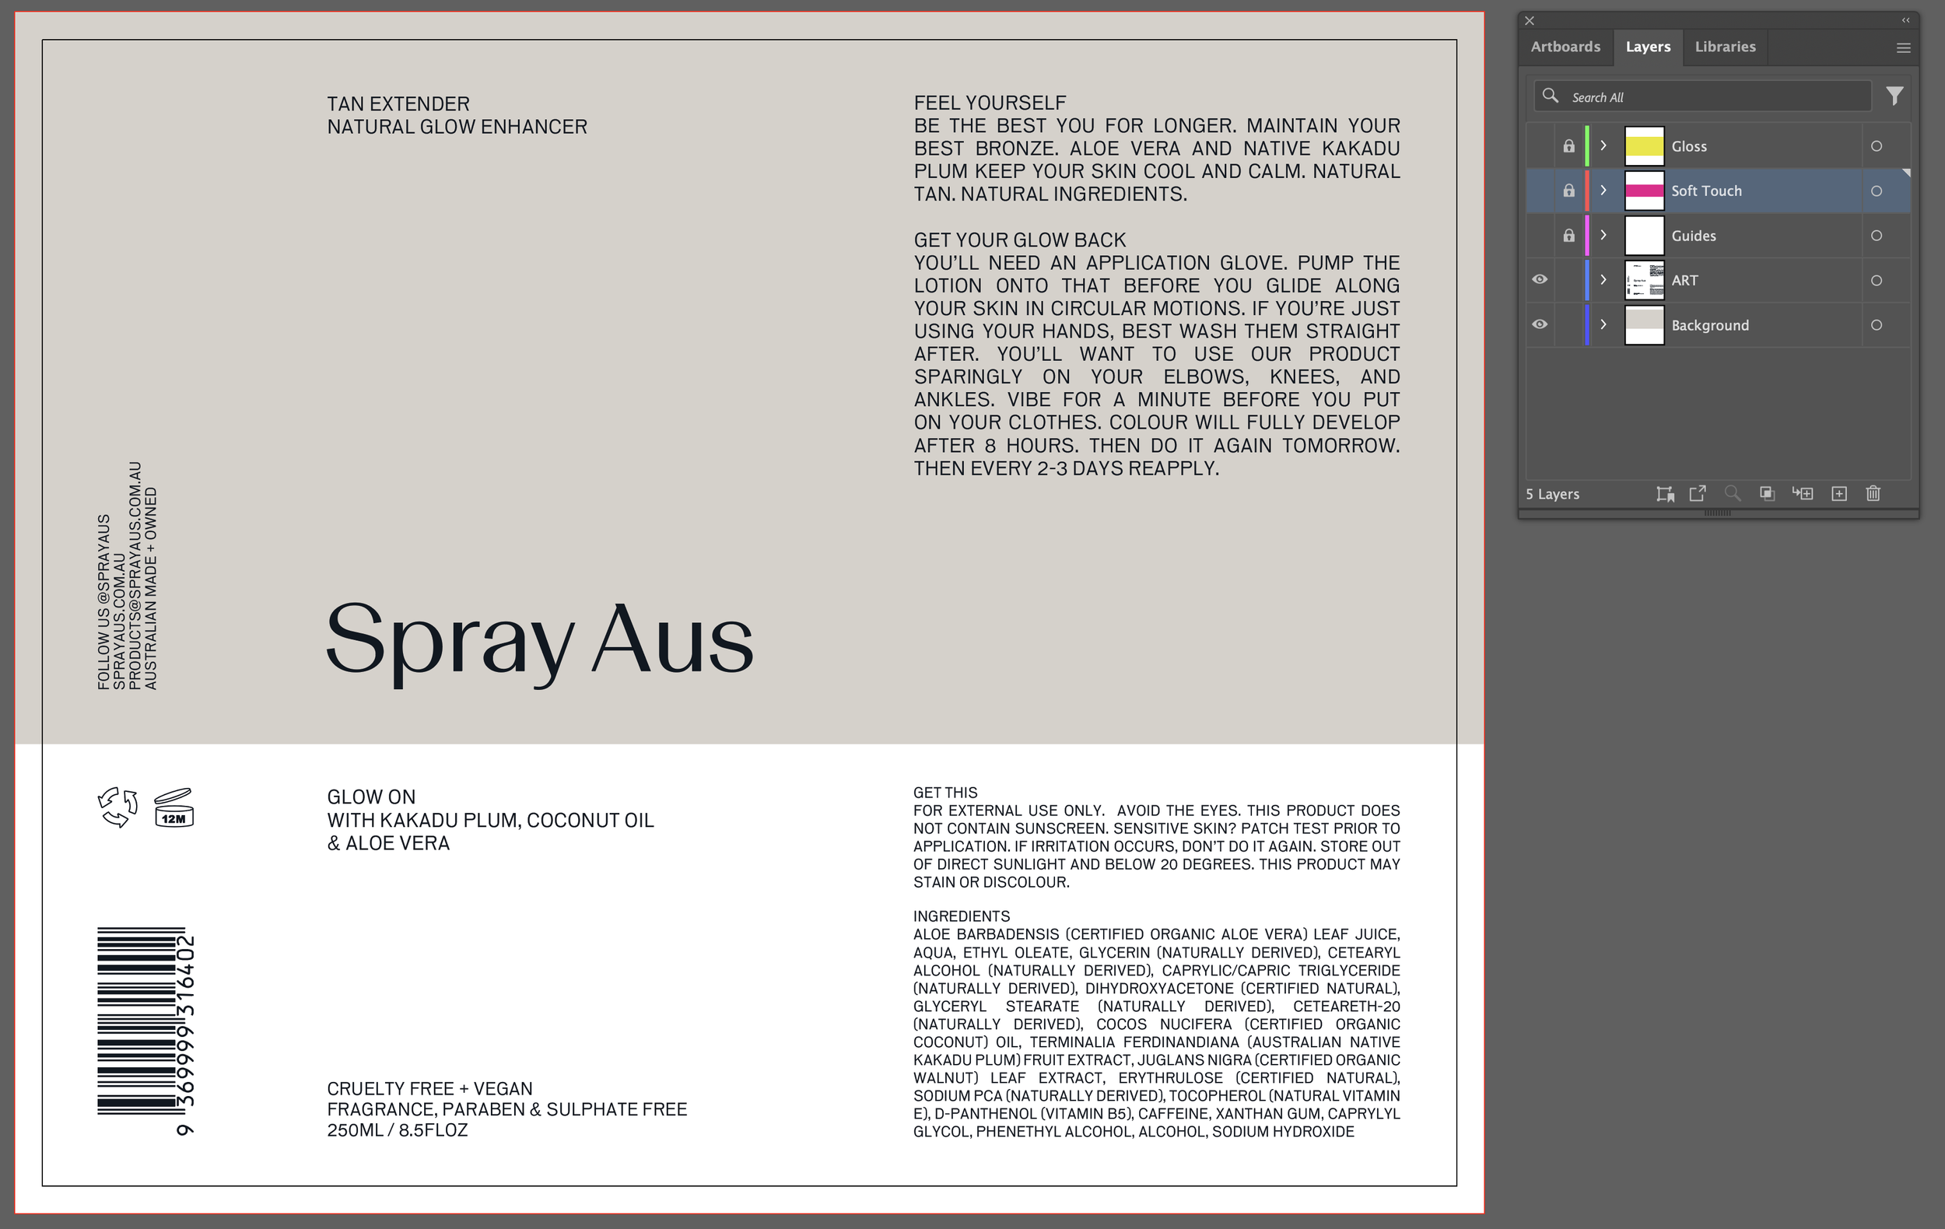This screenshot has width=1945, height=1229.
Task: Hide the Background layer with its eye icon
Action: 1540,324
